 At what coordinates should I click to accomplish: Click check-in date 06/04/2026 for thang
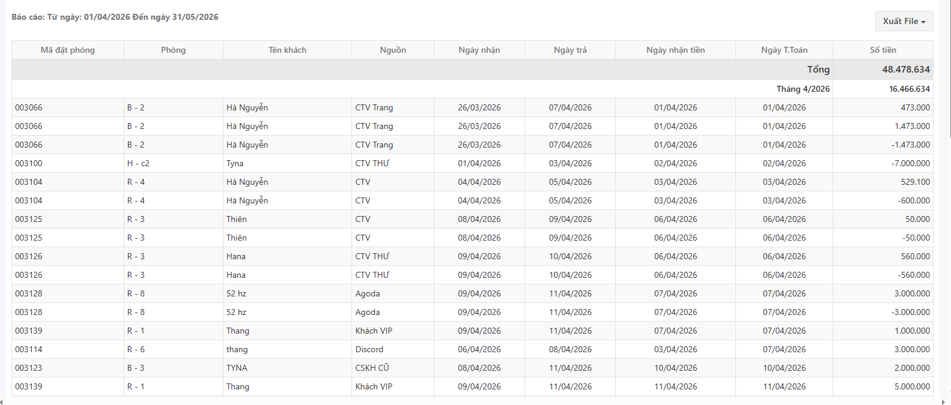(479, 349)
